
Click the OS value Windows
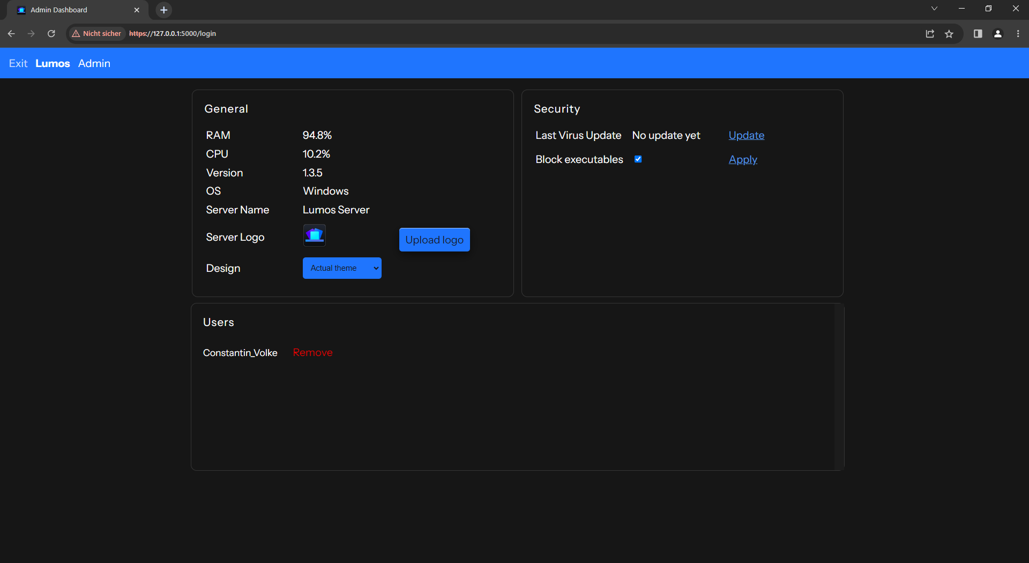[x=326, y=191]
